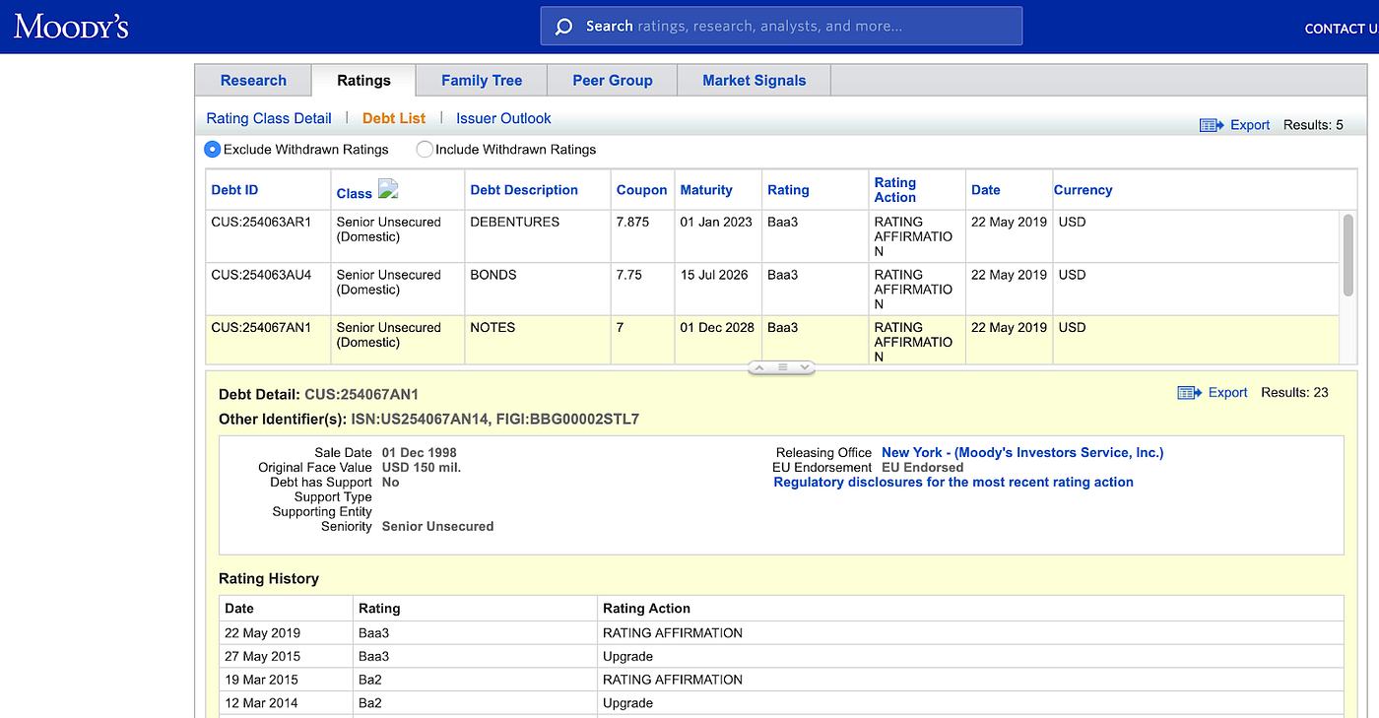The image size is (1379, 718).
Task: Click the Export icon beside Results: 5
Action: point(1211,125)
